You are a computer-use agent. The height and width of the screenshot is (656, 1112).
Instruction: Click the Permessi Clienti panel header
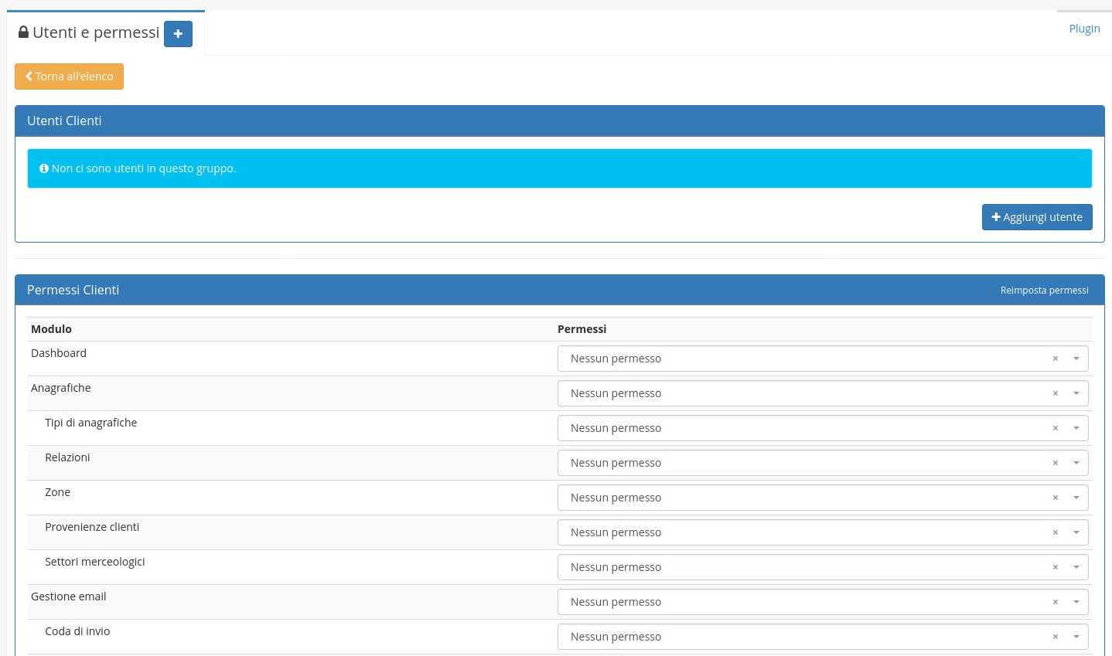click(464, 290)
